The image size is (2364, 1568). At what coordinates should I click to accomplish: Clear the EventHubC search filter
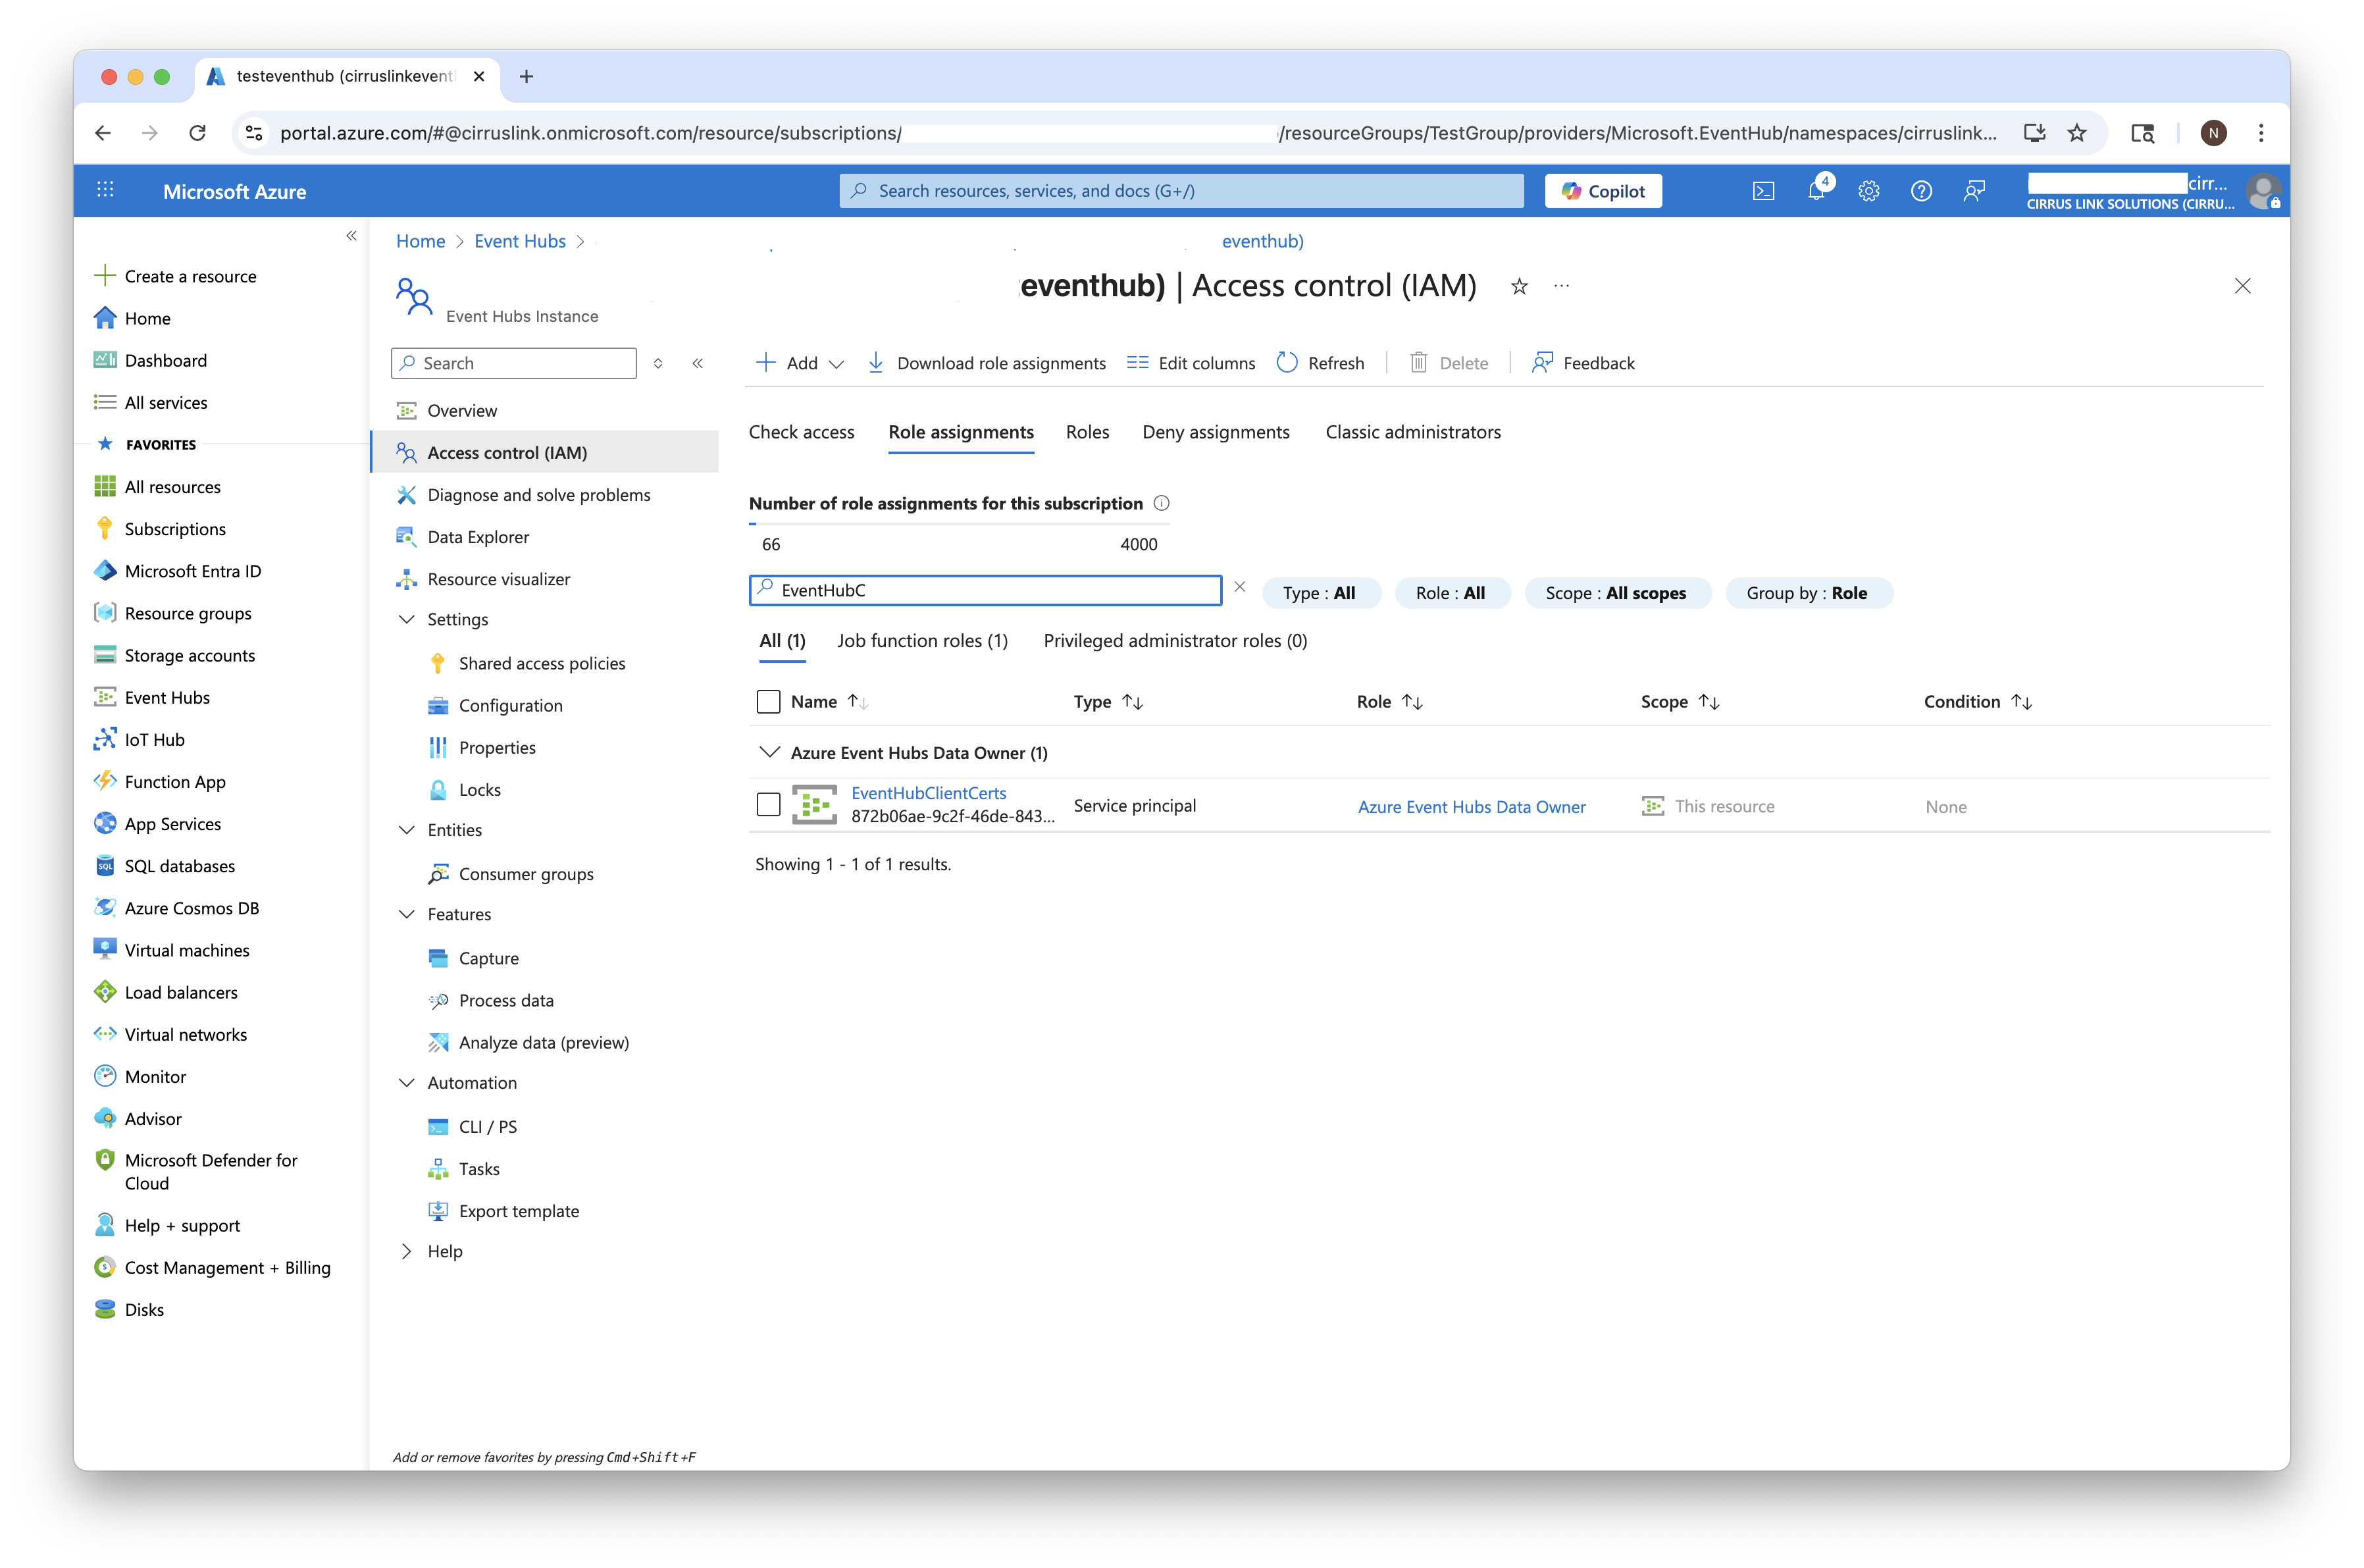[x=1239, y=587]
